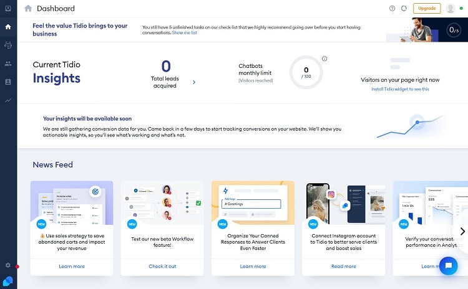Click the 'Your insights will be available soon' heading
Screen dimensions: 468x289
tap(87, 118)
